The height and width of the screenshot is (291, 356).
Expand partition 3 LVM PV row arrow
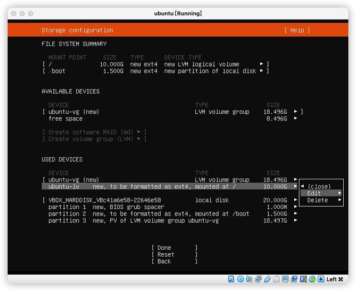[295, 220]
